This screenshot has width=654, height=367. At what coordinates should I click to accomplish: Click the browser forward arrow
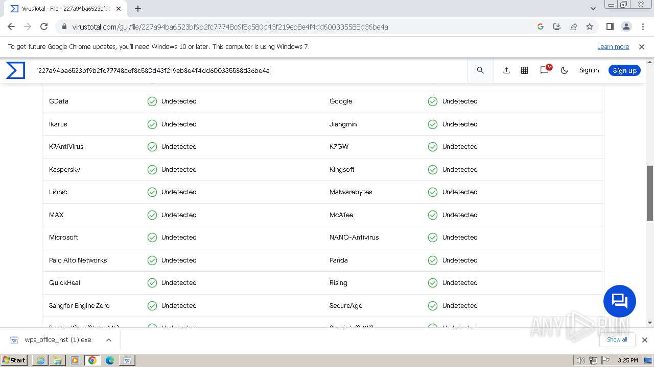[28, 27]
